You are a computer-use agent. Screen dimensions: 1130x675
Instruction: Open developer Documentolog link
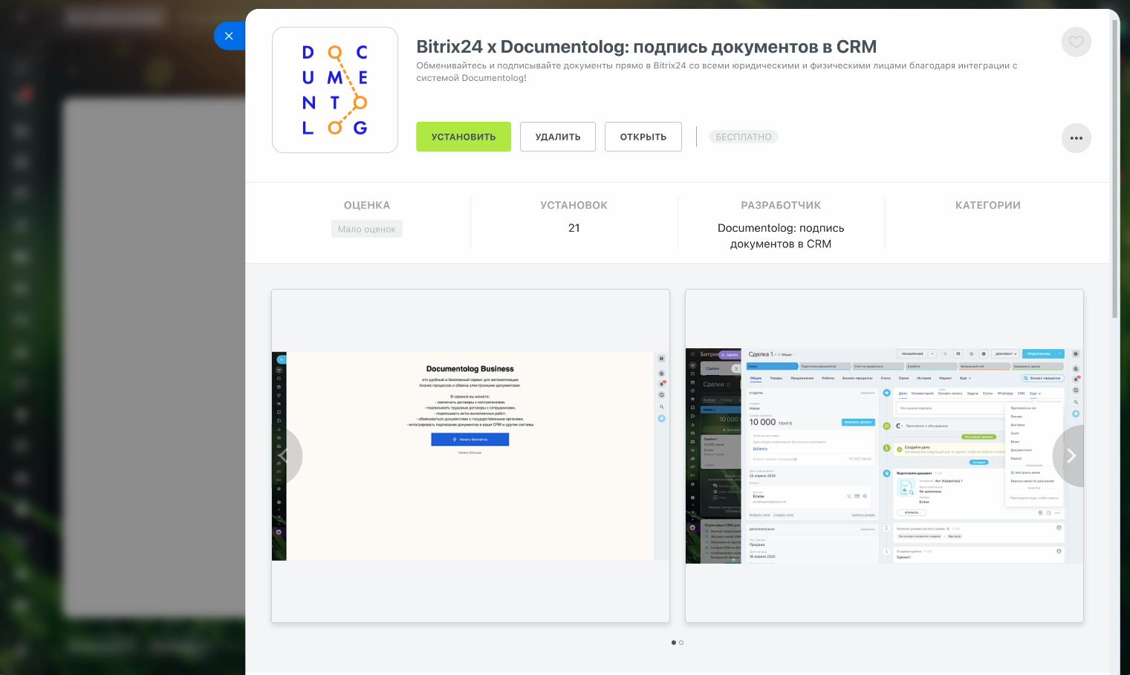781,235
